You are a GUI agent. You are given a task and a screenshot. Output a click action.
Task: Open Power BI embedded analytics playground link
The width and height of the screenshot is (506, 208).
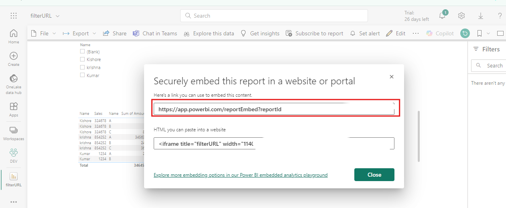click(x=241, y=175)
